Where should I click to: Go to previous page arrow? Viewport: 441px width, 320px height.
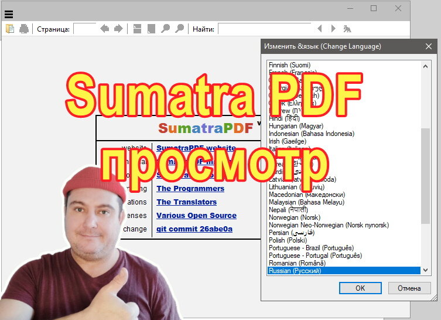coord(105,29)
